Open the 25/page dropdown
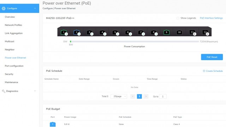The height and width of the screenshot is (127, 226). [119, 96]
